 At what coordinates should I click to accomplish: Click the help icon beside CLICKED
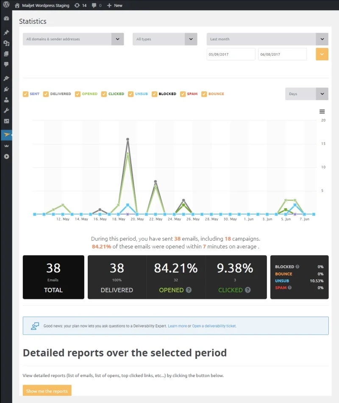pos(248,290)
